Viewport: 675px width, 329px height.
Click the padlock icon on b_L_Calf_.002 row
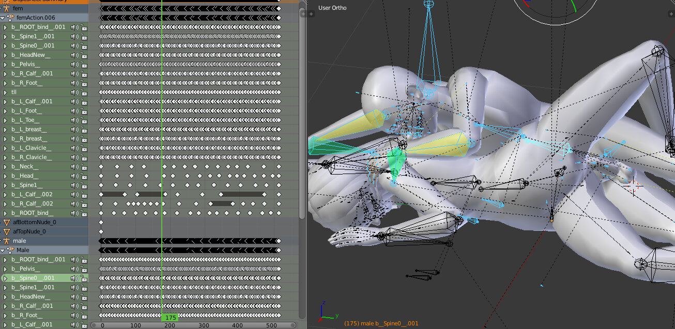click(84, 194)
